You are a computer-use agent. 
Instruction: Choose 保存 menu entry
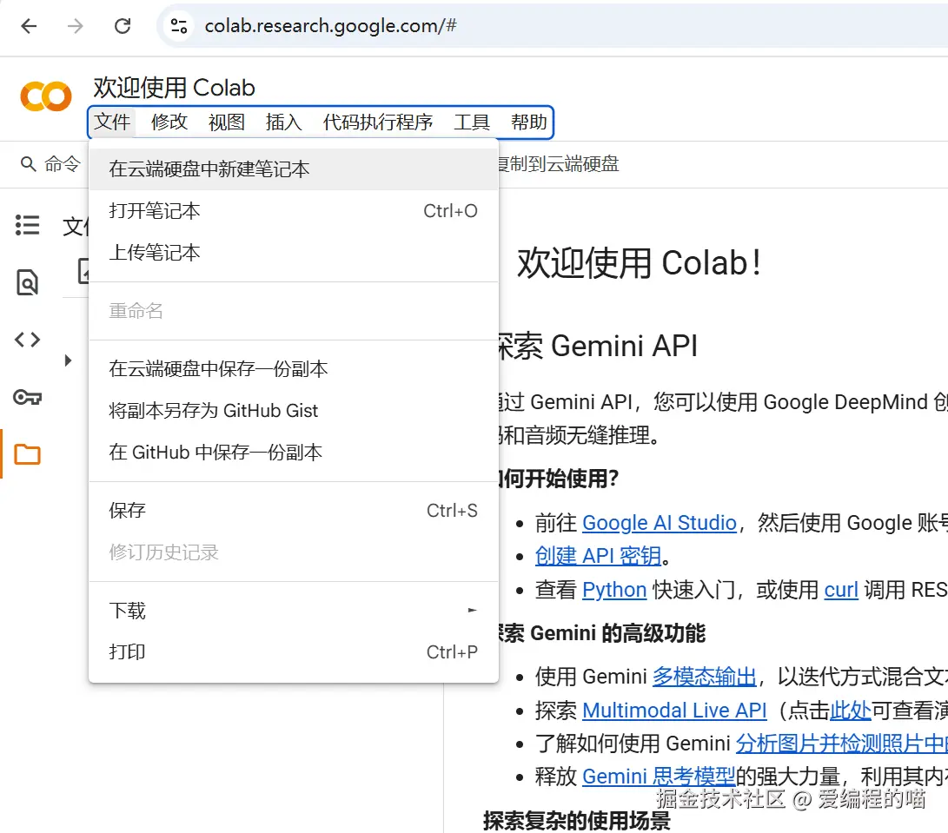pyautogui.click(x=293, y=510)
